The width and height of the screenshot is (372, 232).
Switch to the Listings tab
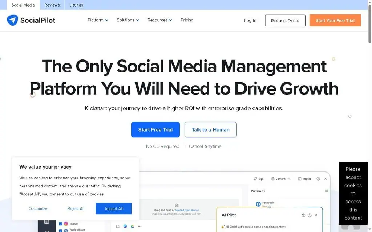pyautogui.click(x=76, y=5)
